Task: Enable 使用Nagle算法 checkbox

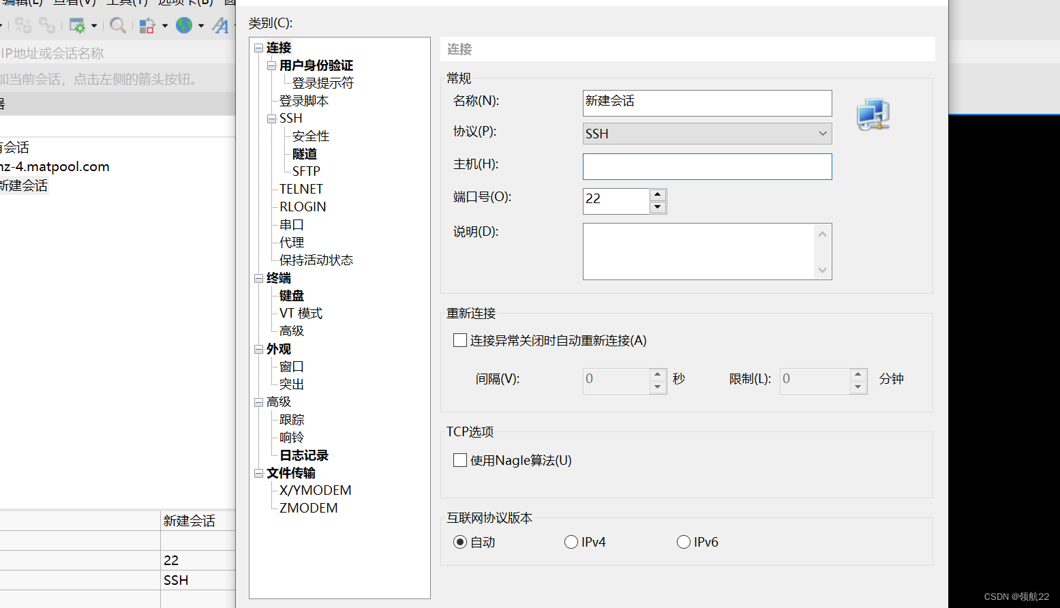Action: click(x=460, y=460)
